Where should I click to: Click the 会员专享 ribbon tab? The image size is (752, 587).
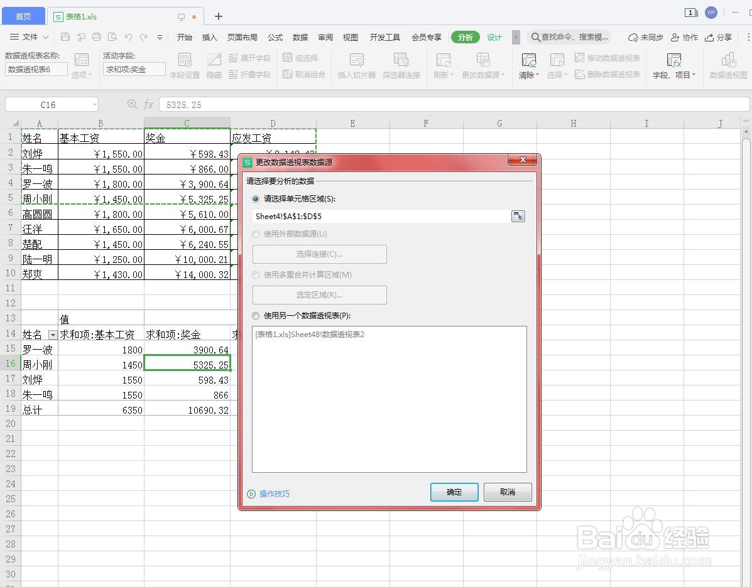click(427, 37)
